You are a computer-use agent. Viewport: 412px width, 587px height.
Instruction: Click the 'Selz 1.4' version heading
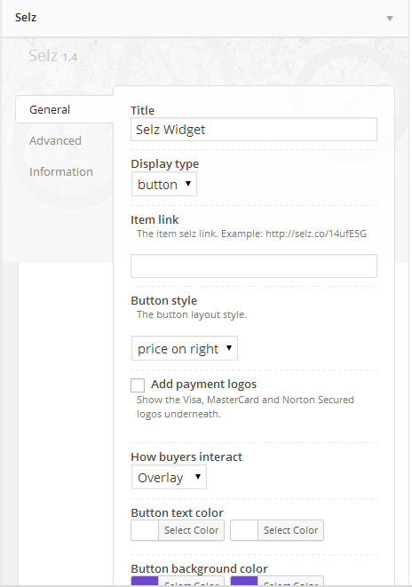pos(53,56)
